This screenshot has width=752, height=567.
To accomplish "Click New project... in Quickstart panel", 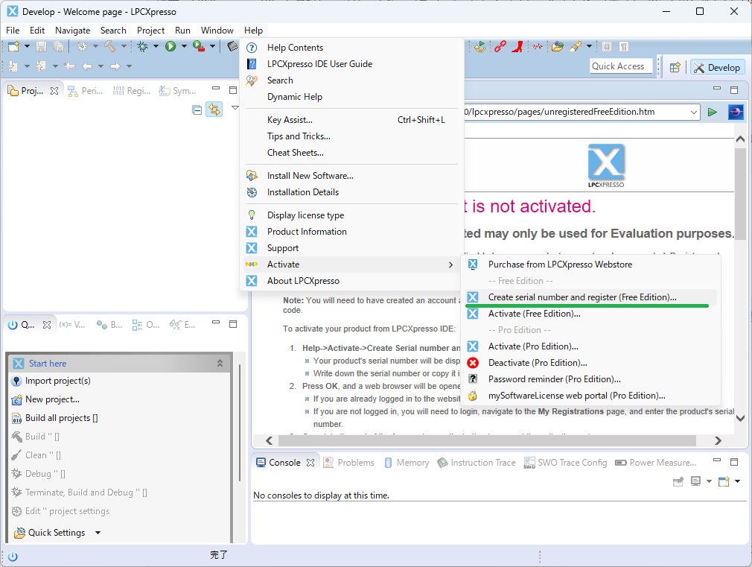I will pyautogui.click(x=52, y=399).
